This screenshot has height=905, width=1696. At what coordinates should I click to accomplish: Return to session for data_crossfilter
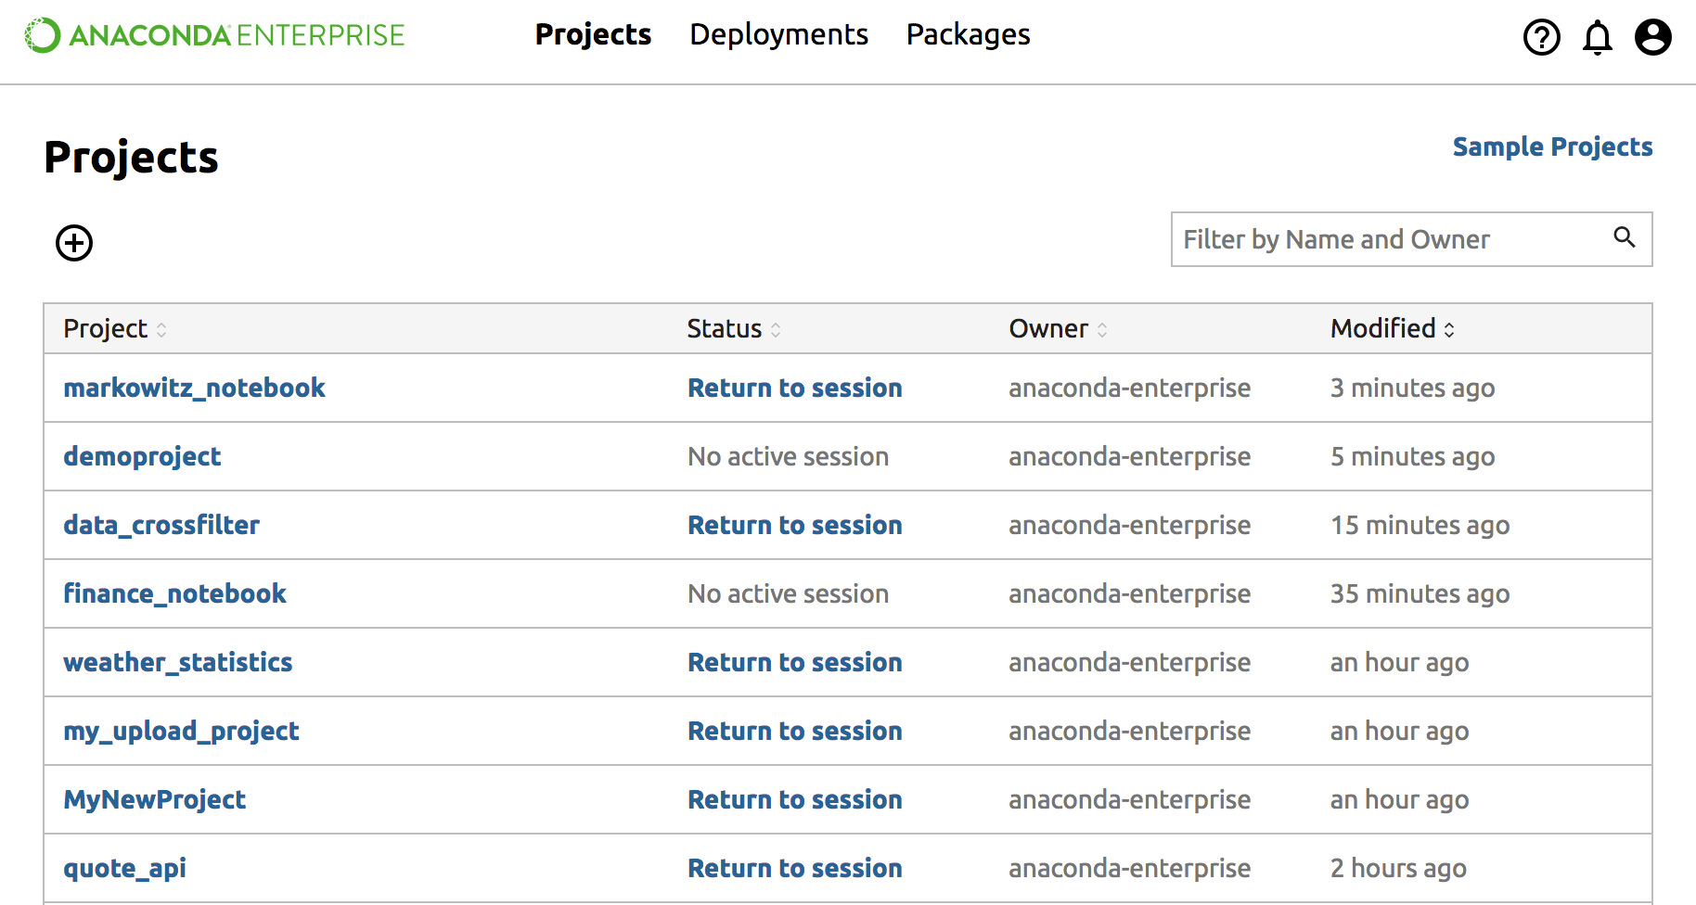click(794, 525)
